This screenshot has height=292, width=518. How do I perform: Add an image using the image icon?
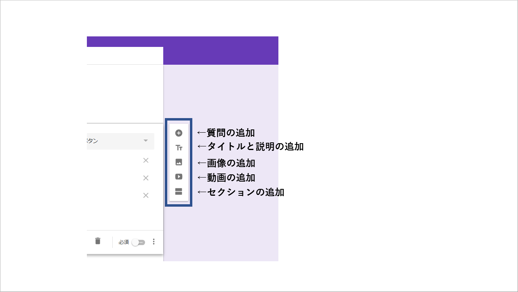point(178,162)
